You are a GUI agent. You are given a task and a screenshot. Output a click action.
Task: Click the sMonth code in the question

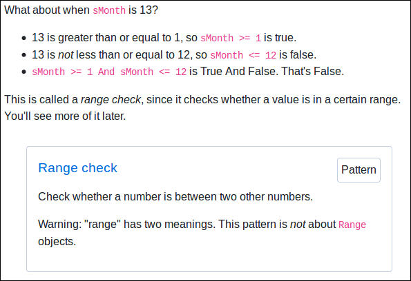pyautogui.click(x=109, y=10)
